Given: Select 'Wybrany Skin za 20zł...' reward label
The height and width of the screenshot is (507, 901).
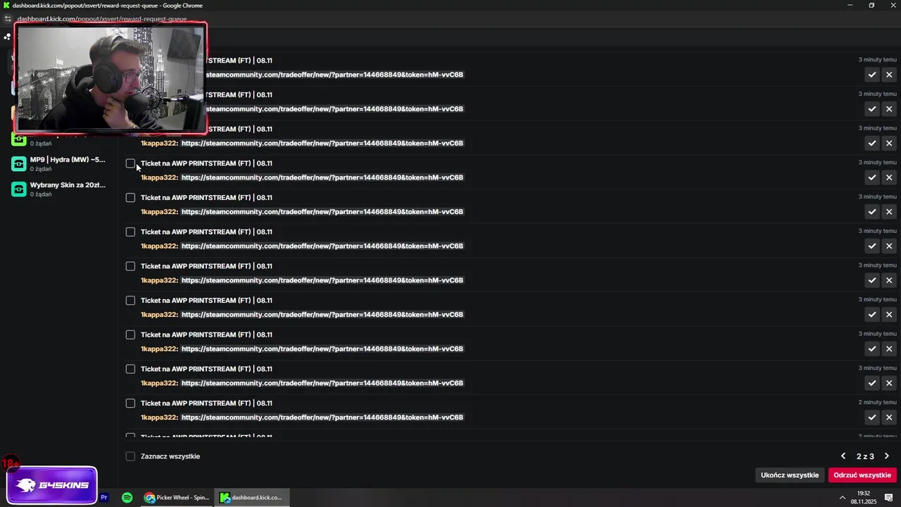Looking at the screenshot, I should coord(68,185).
